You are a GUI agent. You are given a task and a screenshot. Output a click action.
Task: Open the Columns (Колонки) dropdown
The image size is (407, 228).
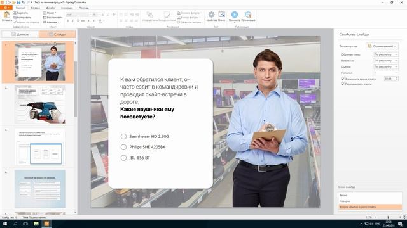pos(51,22)
